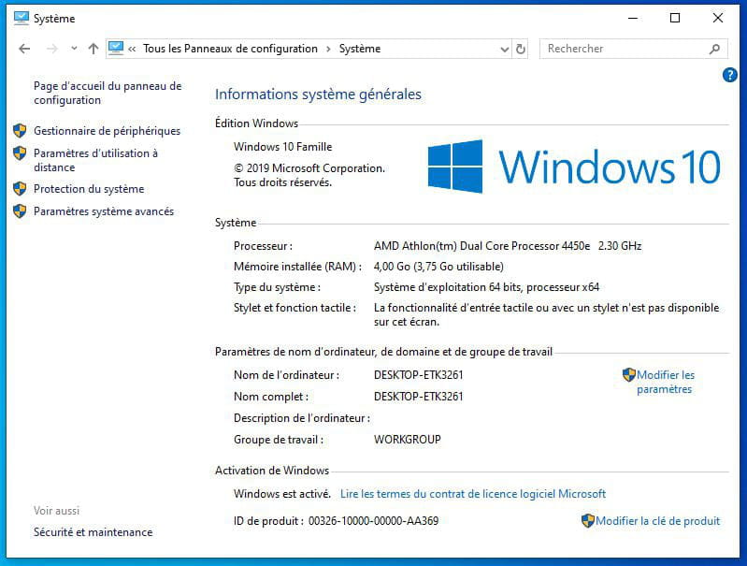Click 'Tous les Panneaux de configuration' breadcrumb

[230, 49]
